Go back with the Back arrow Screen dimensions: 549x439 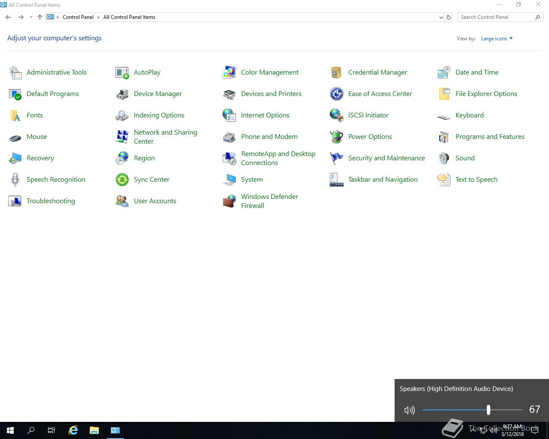[8, 17]
